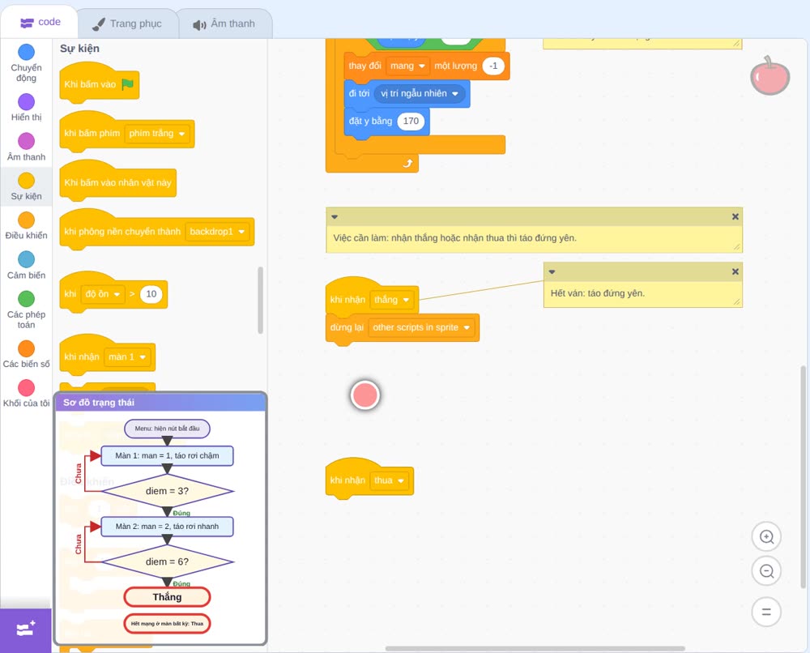Open the Trang phục tab
The height and width of the screenshot is (653, 810).
click(x=127, y=23)
